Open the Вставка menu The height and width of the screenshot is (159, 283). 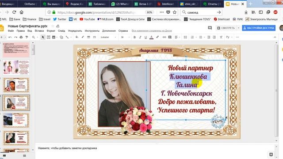click(39, 31)
